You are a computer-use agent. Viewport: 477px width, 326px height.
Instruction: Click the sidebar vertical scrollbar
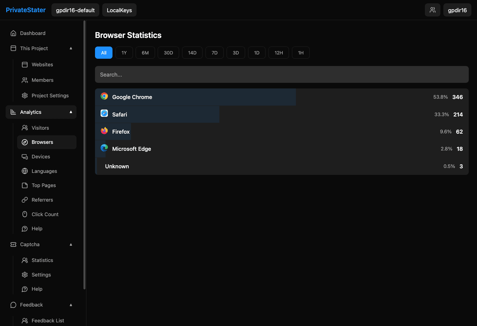coord(84,155)
